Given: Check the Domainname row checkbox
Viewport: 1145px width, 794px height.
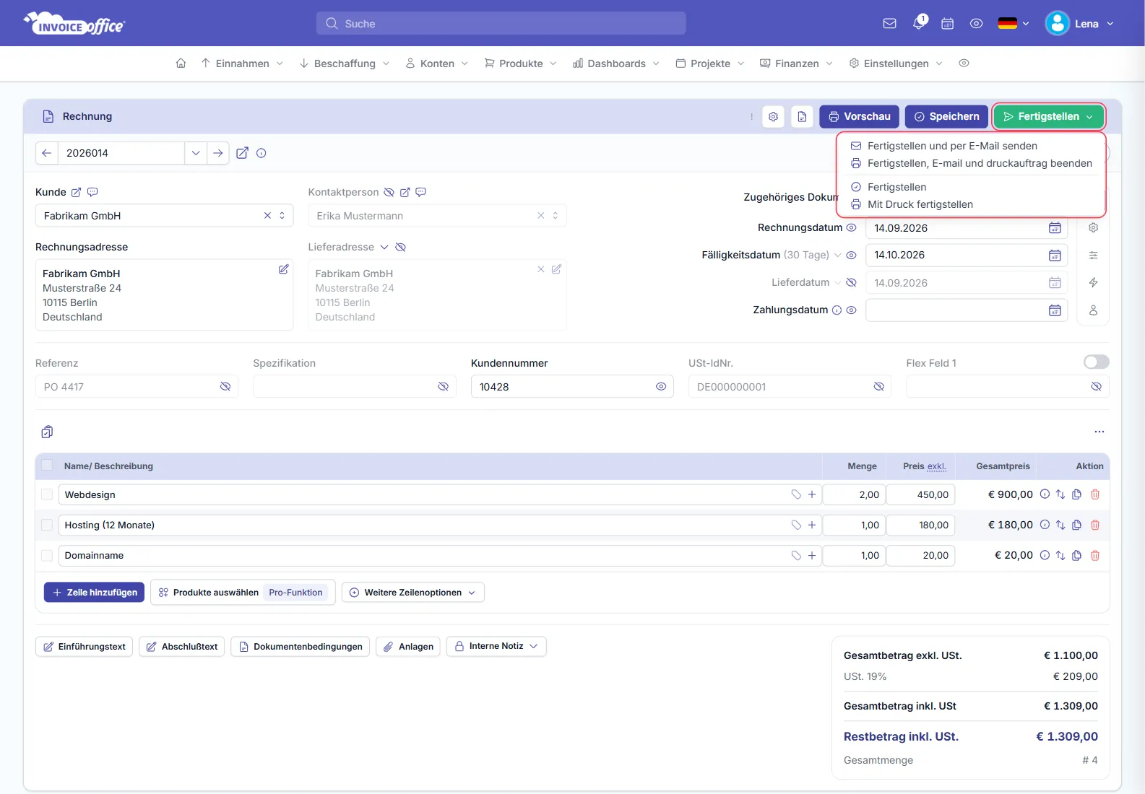Looking at the screenshot, I should (47, 555).
